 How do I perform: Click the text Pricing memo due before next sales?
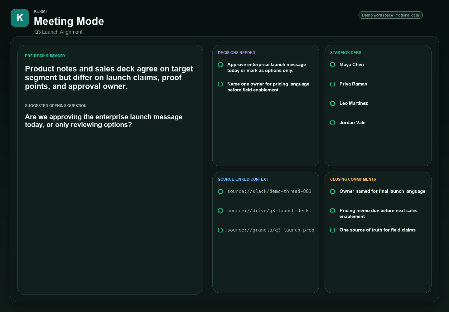click(x=379, y=213)
